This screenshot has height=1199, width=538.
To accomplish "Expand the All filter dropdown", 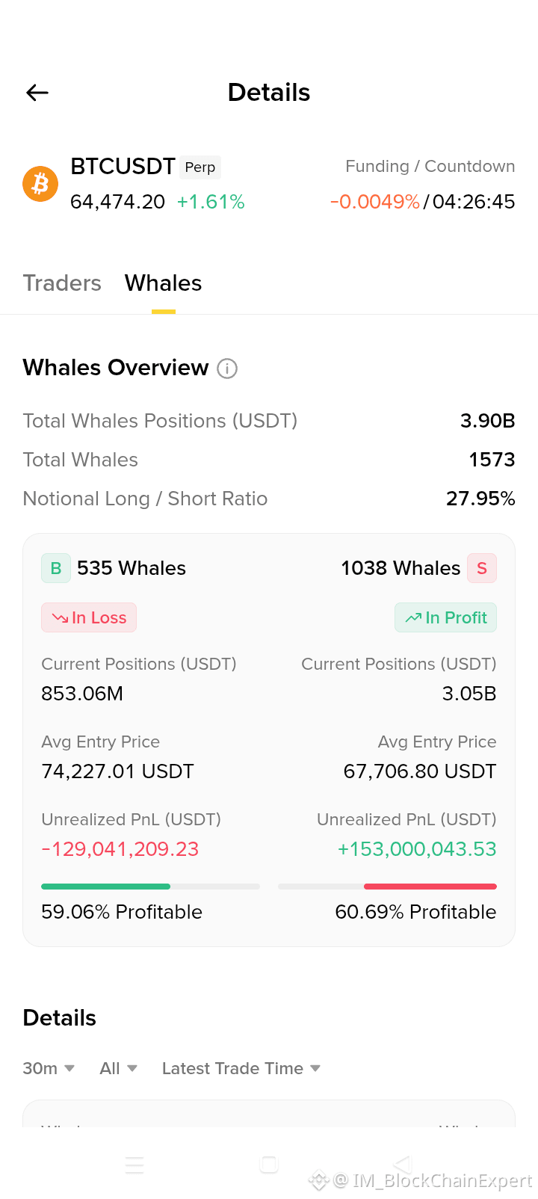I will (119, 1068).
